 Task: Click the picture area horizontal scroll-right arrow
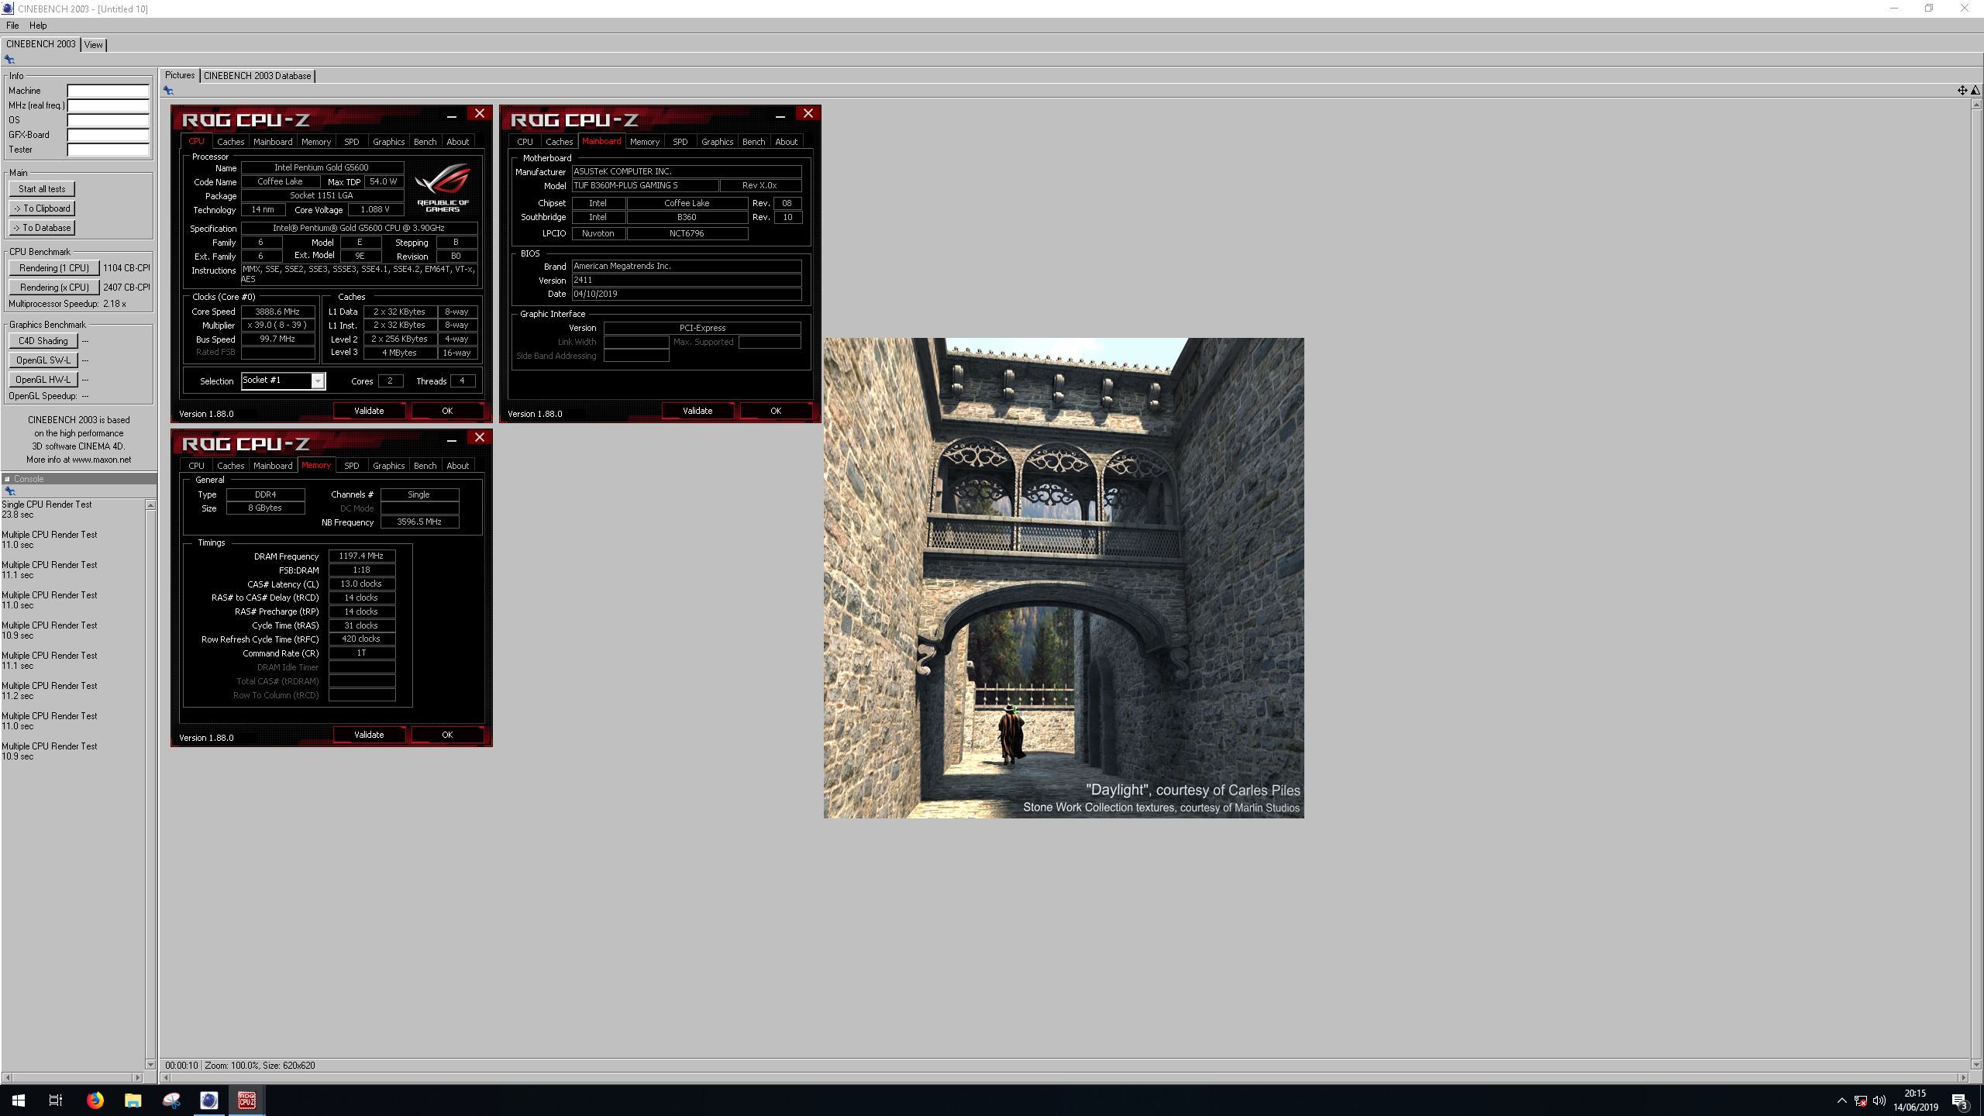click(1963, 1077)
